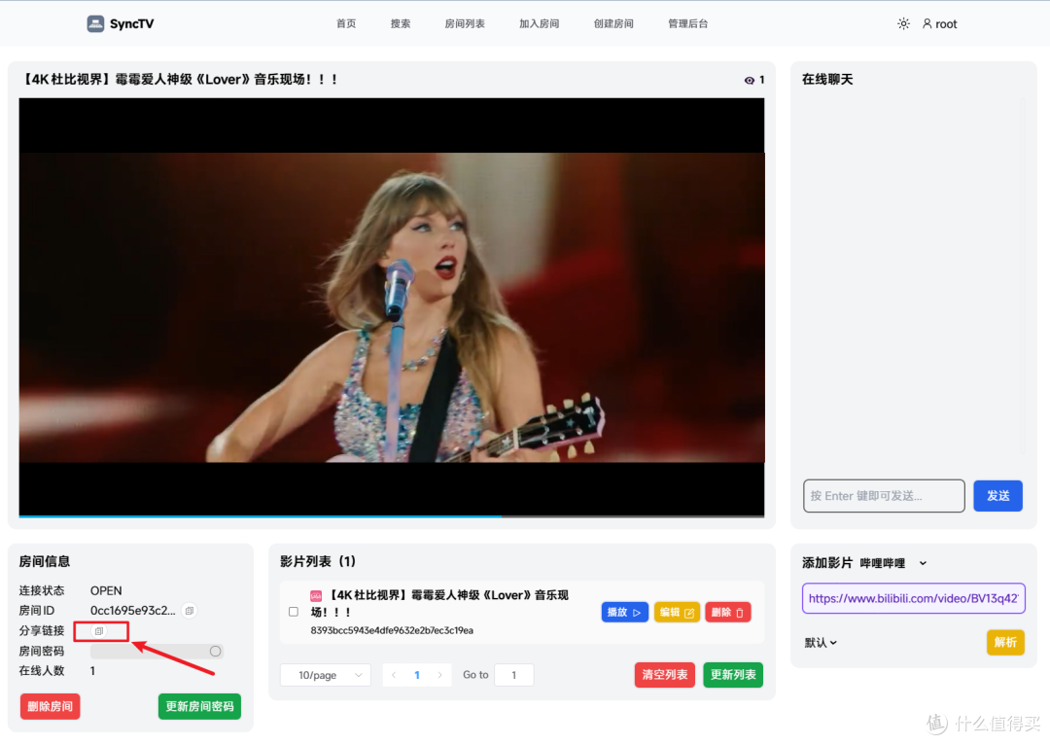The height and width of the screenshot is (745, 1050).
Task: Toggle room password visibility
Action: 216,651
